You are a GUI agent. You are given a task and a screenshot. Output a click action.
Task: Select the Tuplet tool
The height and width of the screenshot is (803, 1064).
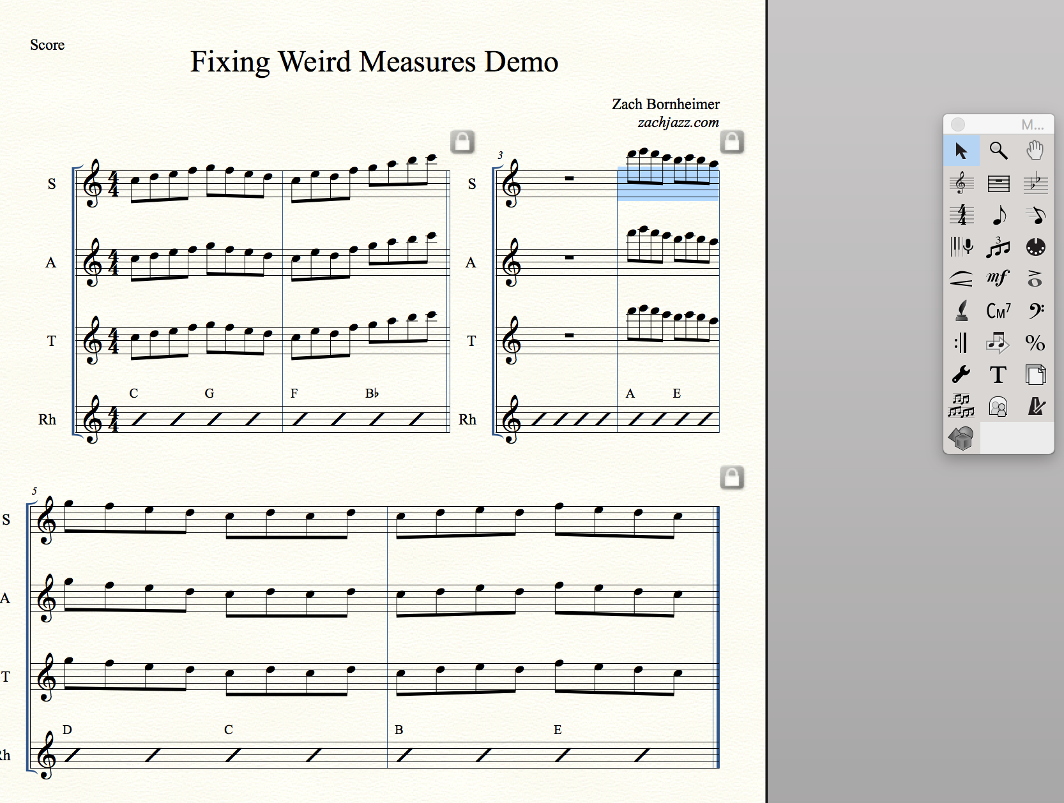click(x=998, y=247)
